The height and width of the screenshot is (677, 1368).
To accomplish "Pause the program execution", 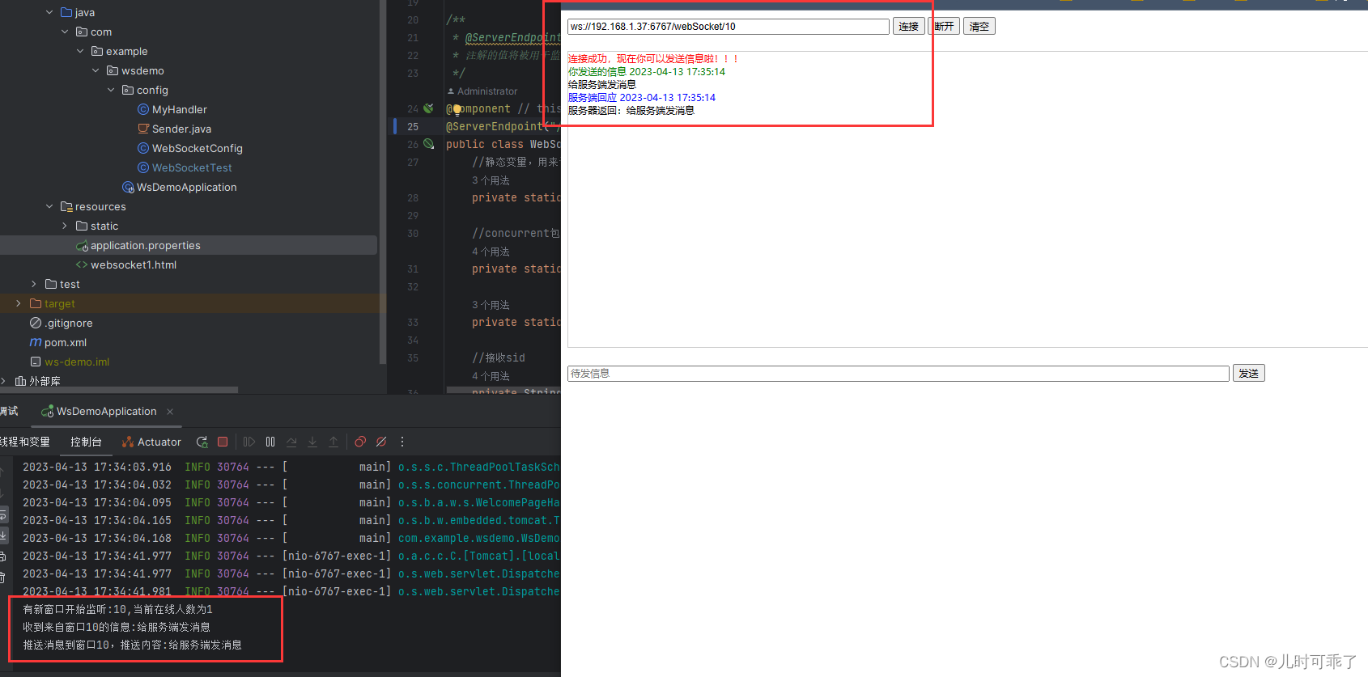I will pyautogui.click(x=270, y=442).
